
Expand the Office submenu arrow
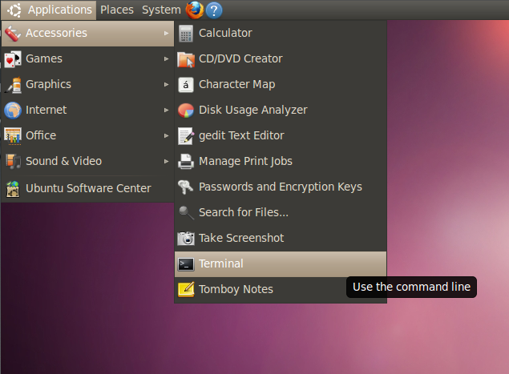(x=167, y=135)
